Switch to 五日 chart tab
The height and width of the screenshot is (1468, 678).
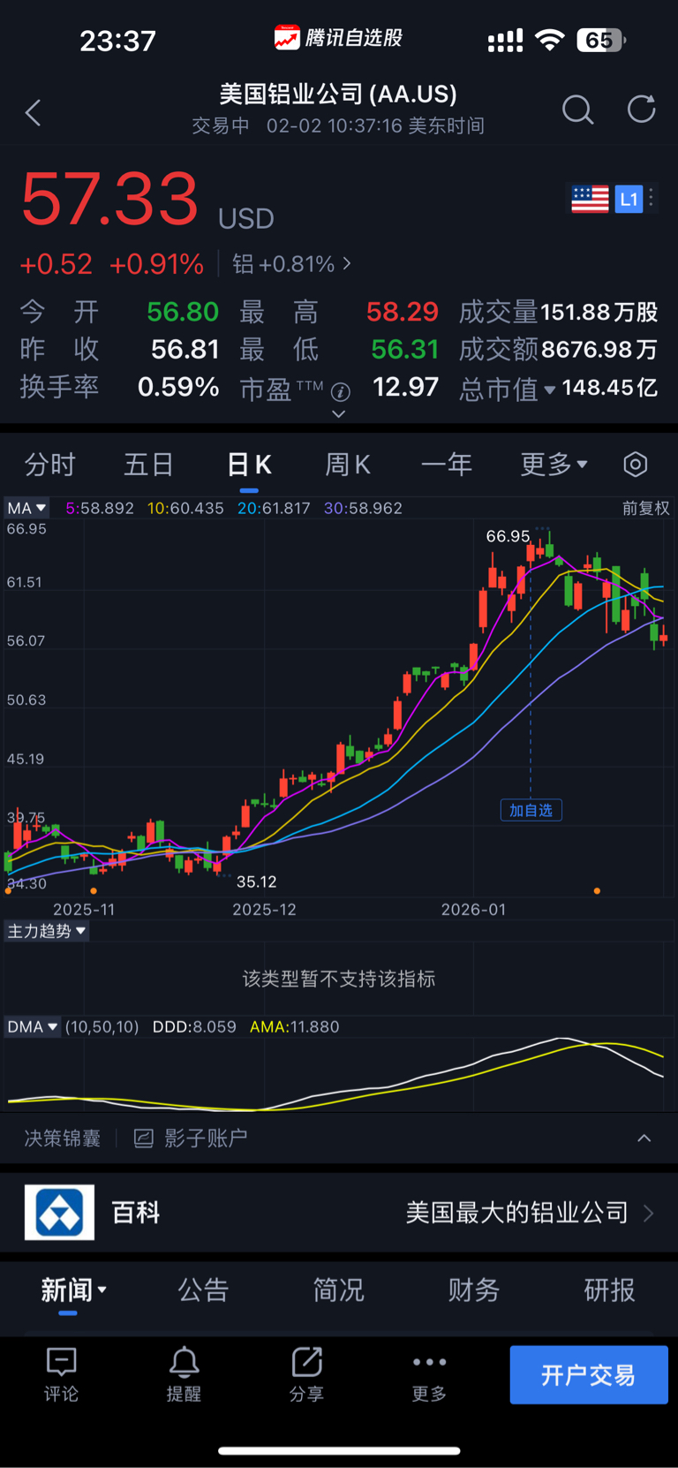(x=148, y=464)
